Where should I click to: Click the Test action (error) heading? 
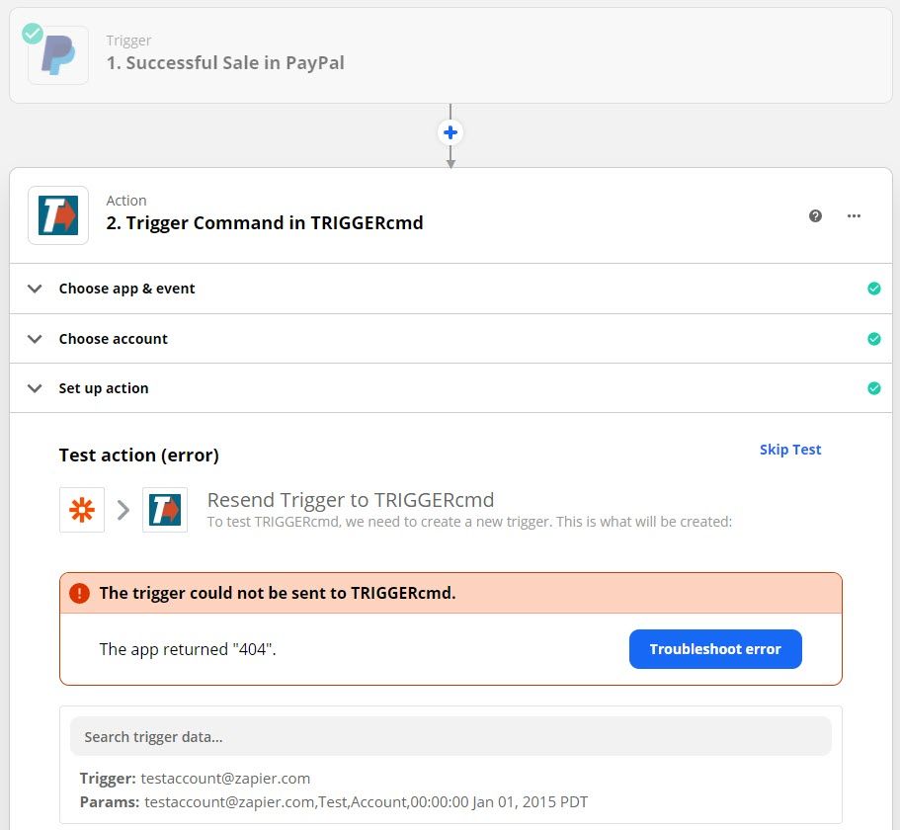click(139, 456)
